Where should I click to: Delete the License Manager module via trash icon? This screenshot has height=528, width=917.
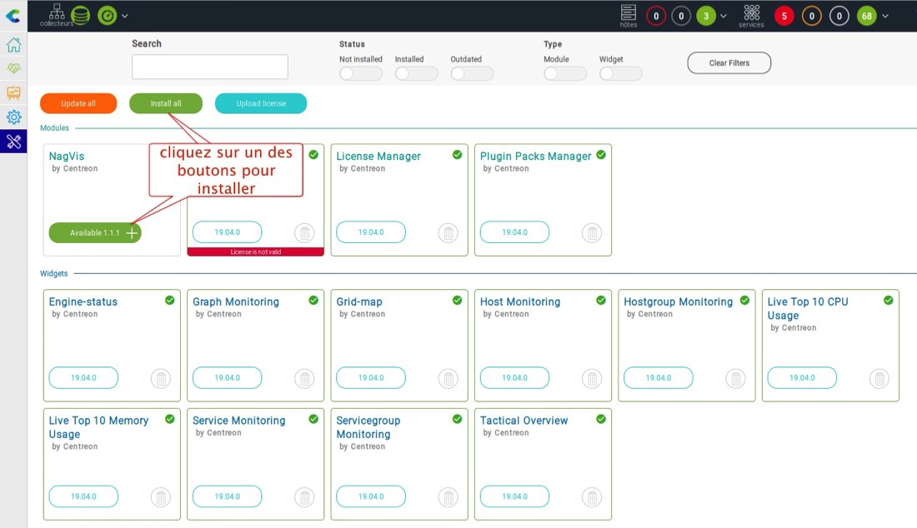448,233
